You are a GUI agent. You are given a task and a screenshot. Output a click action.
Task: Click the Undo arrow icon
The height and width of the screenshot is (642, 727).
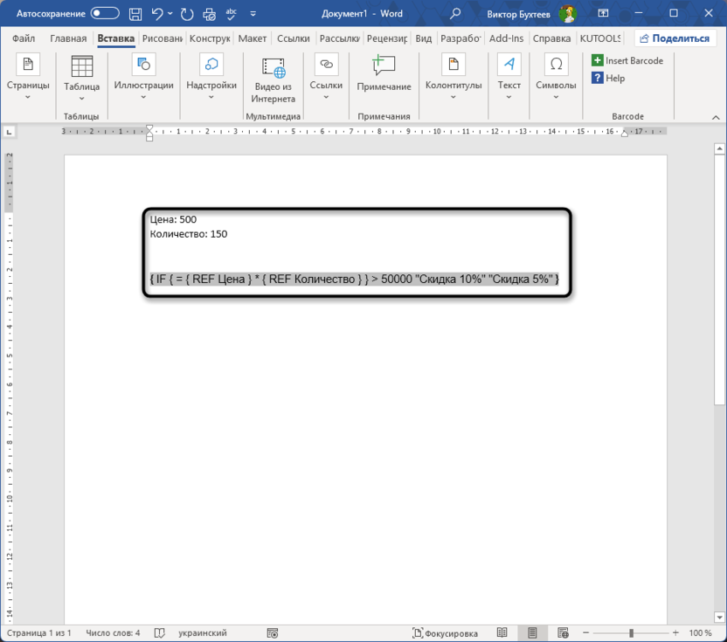click(x=157, y=14)
